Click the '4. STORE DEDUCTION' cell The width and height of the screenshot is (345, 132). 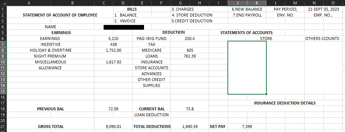(192, 15)
